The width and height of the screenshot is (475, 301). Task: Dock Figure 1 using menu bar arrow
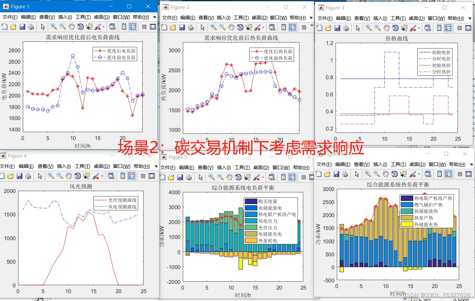tap(154, 17)
